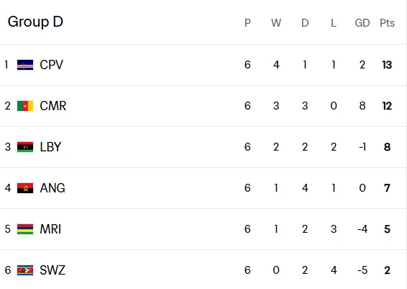The image size is (407, 289).
Task: Click the Eswatini flag icon
Action: pyautogui.click(x=25, y=270)
